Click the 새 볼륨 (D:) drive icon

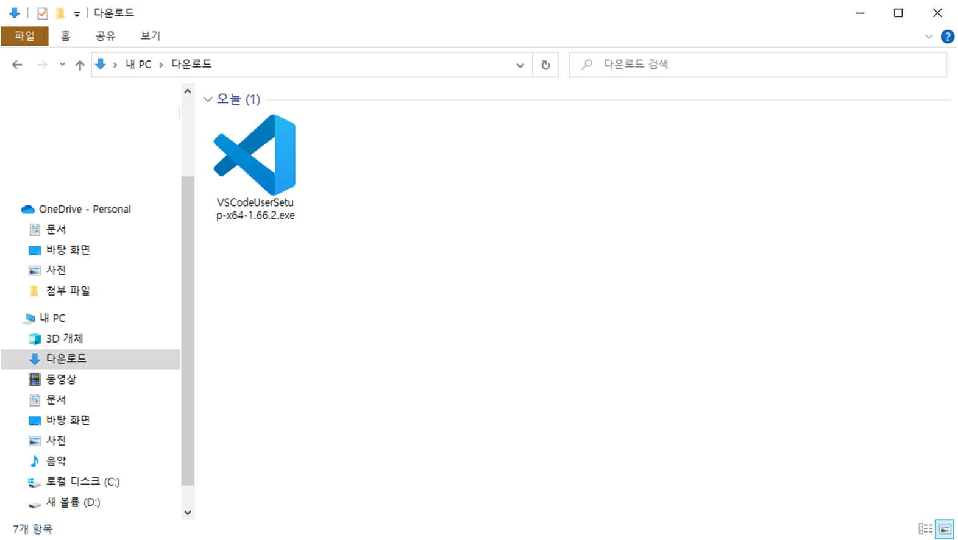(x=35, y=503)
